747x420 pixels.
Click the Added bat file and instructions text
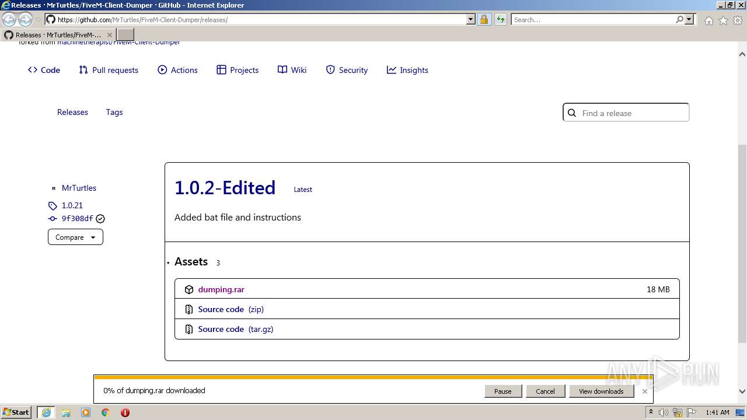coord(238,217)
